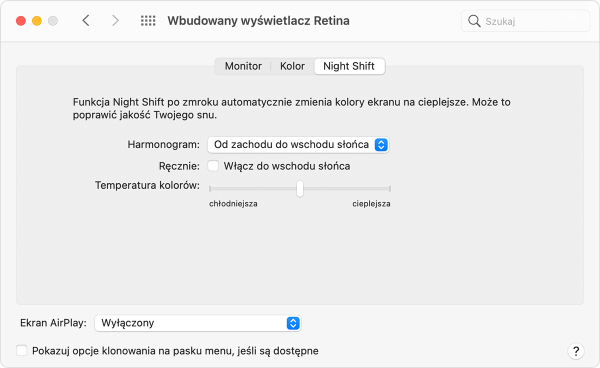Viewport: 600px width, 368px height.
Task: Click the Harmonogram label
Action: coord(163,144)
